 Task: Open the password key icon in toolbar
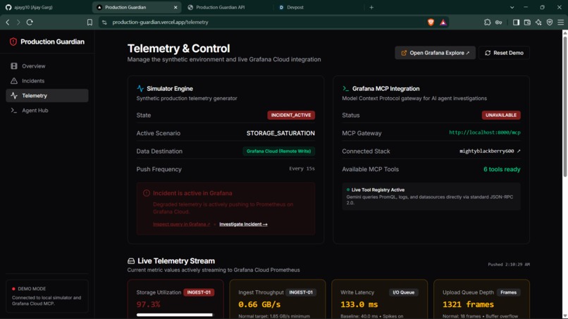498,23
